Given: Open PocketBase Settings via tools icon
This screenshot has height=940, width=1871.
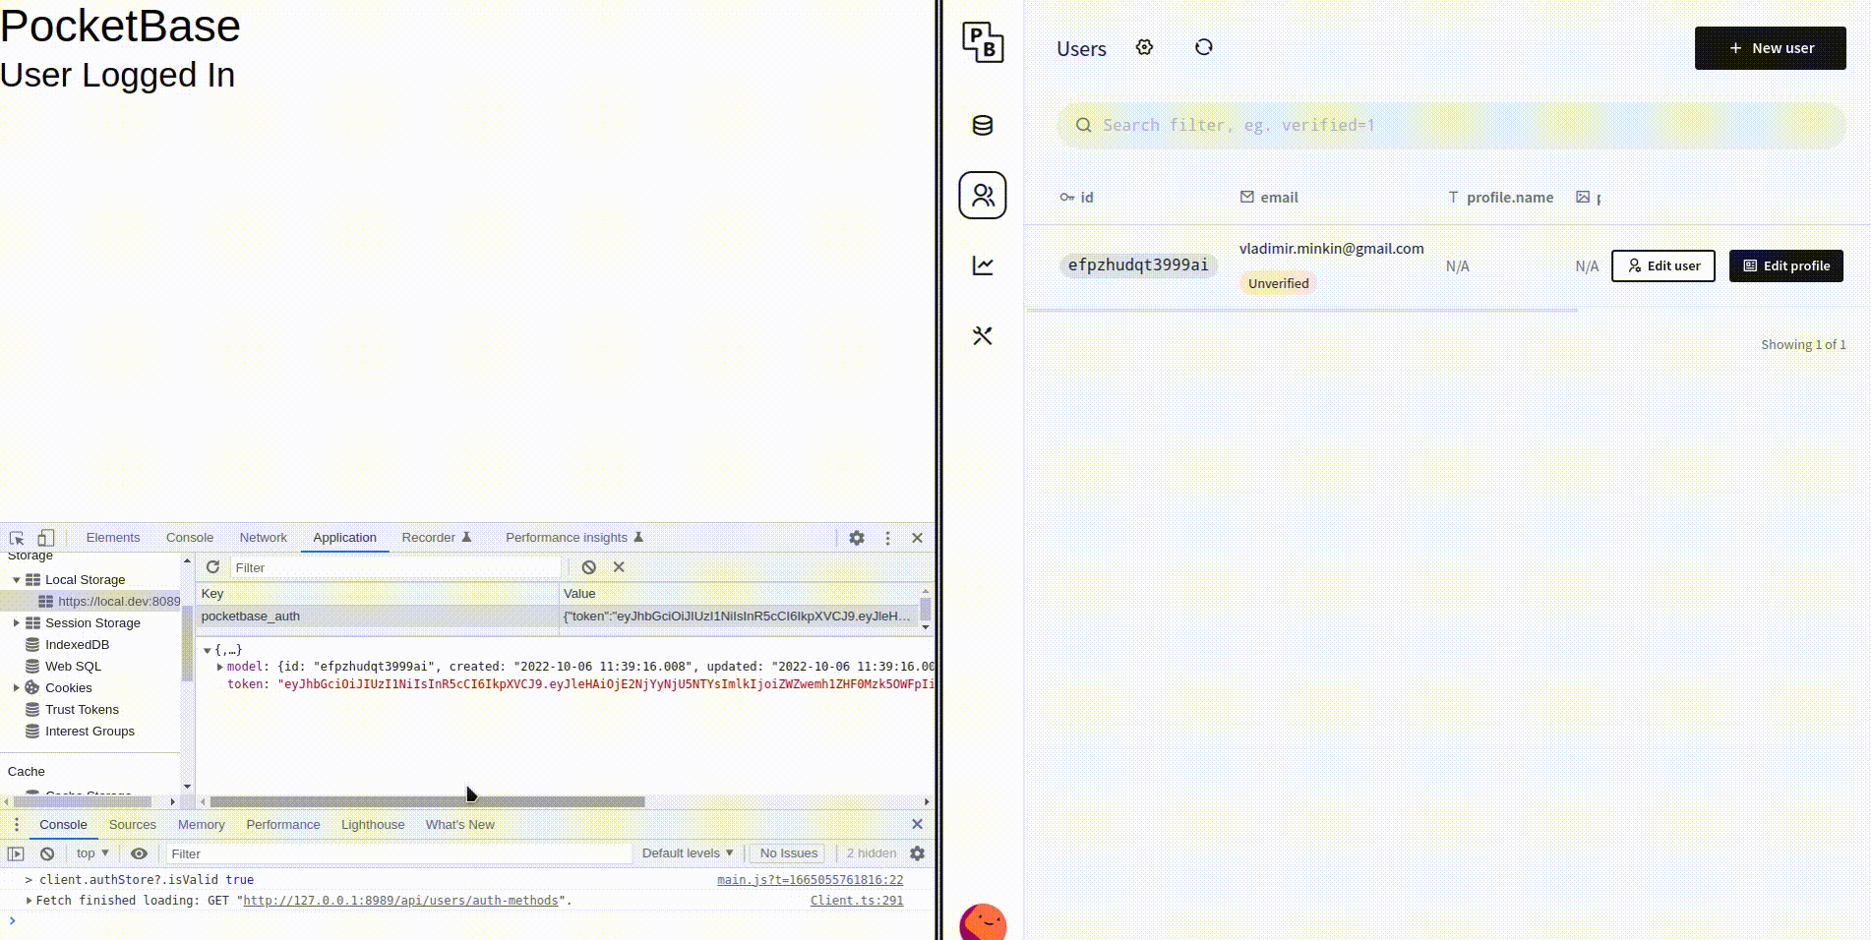Looking at the screenshot, I should point(982,335).
